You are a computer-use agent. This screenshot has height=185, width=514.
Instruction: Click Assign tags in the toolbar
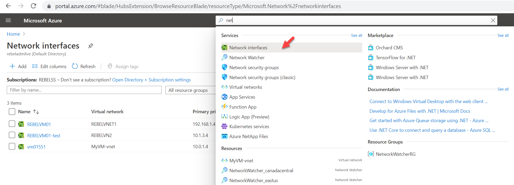tap(123, 66)
